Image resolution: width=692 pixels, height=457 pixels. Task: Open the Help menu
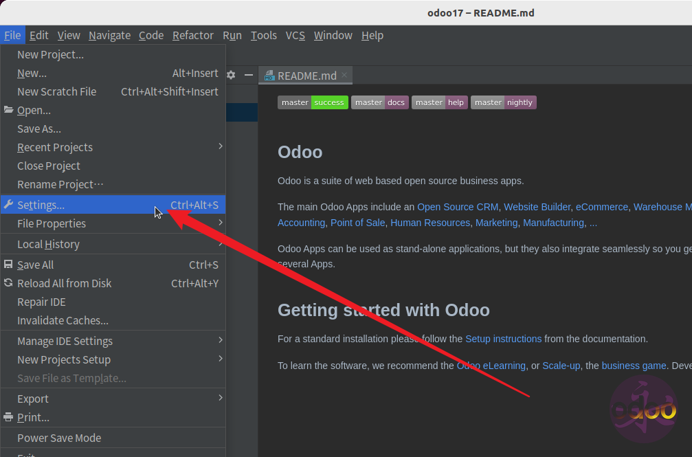(x=372, y=35)
